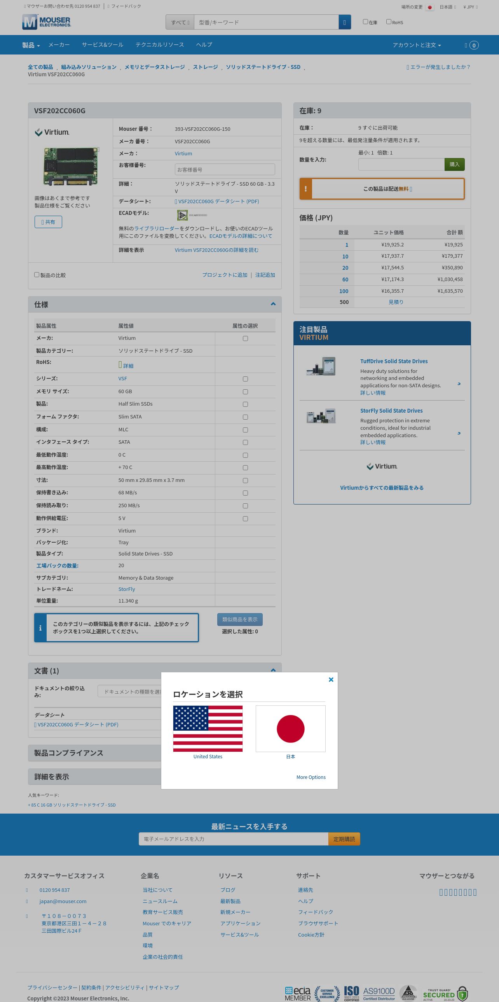Toggle the 在庫 filter checkbox

(x=365, y=22)
